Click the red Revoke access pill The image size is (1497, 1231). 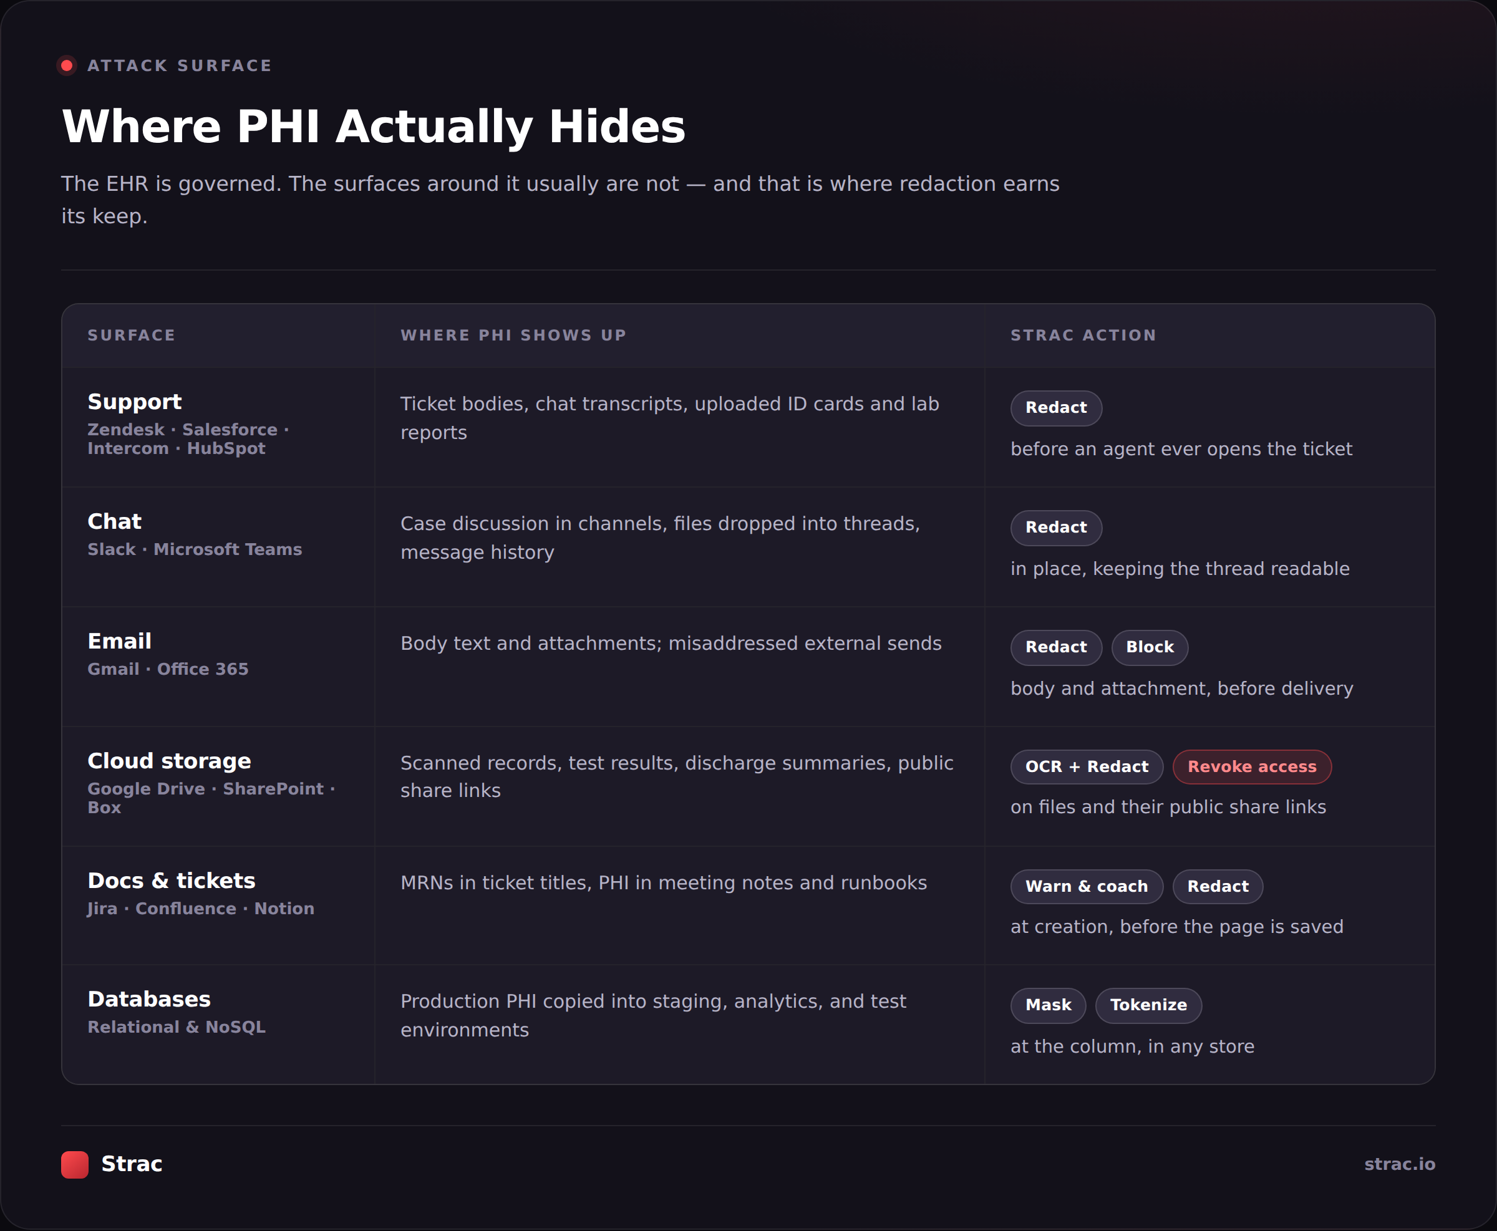click(1252, 766)
